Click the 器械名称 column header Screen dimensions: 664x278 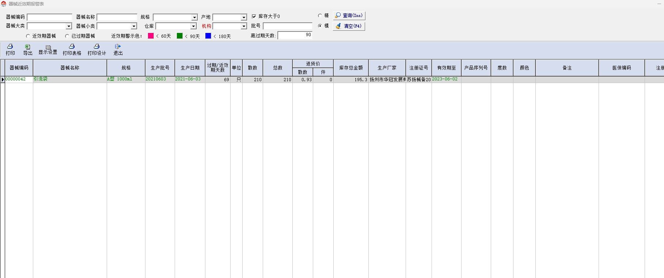(70, 68)
